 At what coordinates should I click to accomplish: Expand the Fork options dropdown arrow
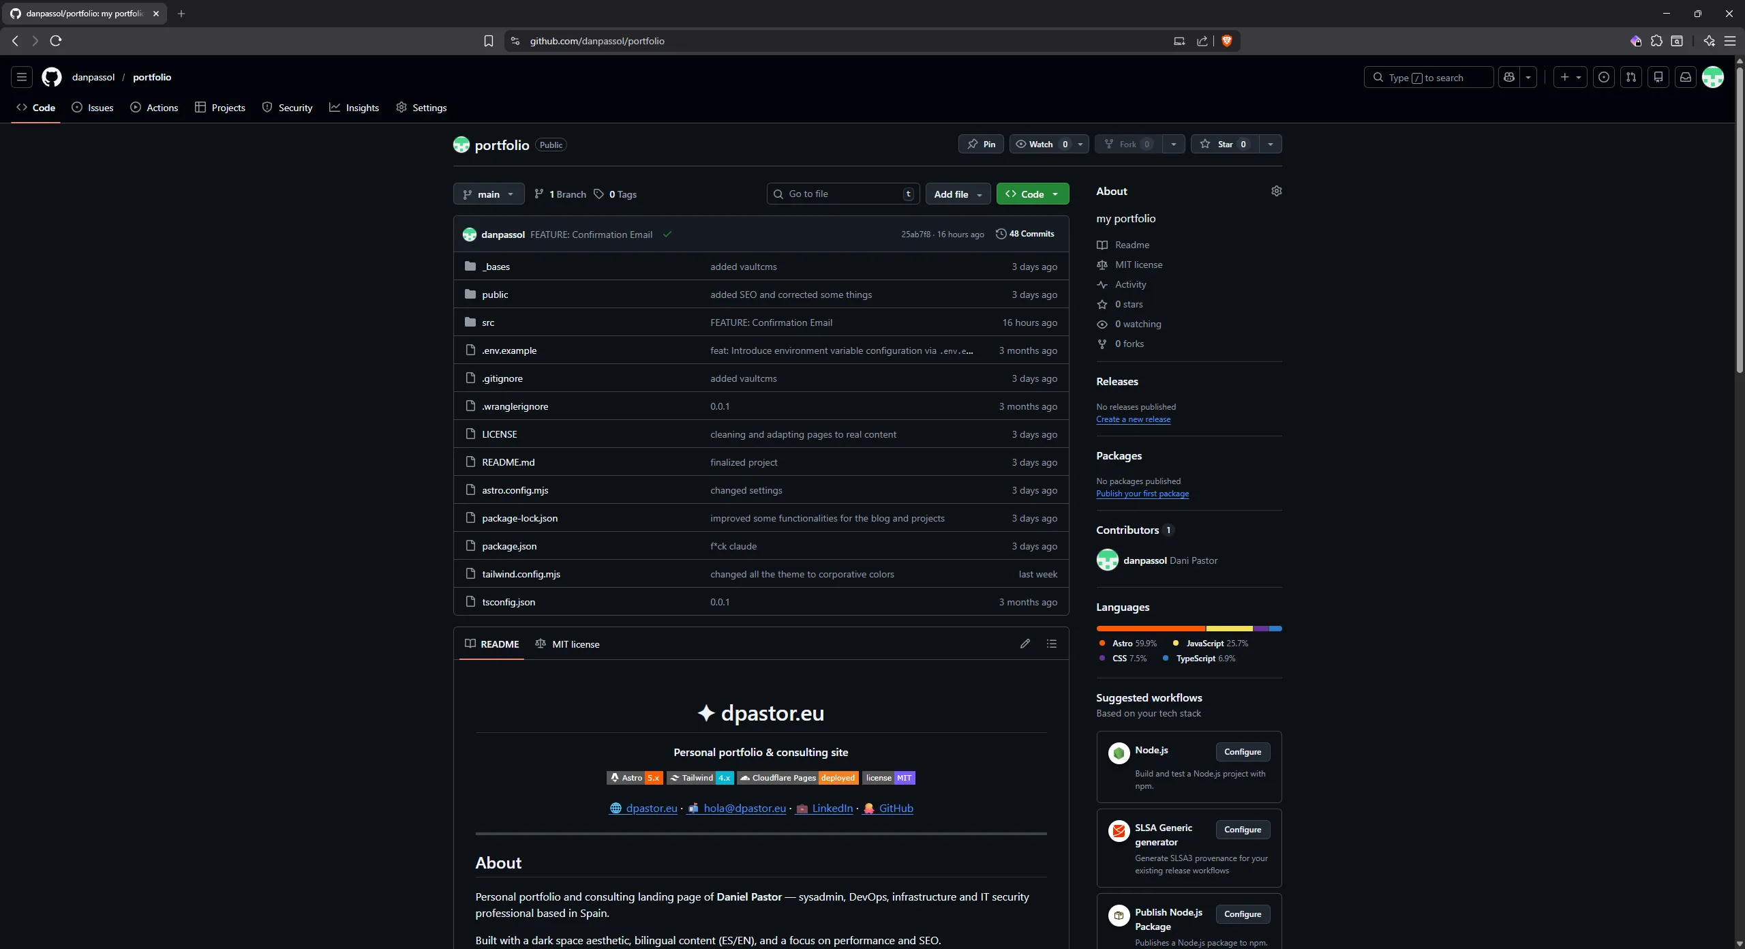(1174, 144)
